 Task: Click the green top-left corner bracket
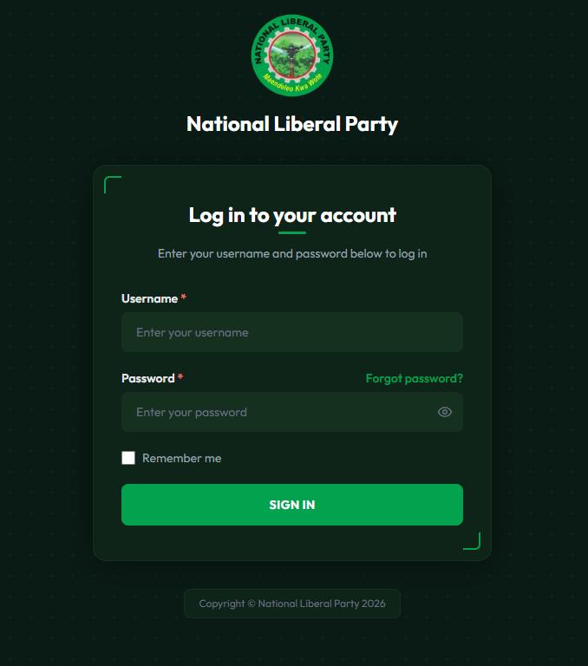click(x=108, y=180)
